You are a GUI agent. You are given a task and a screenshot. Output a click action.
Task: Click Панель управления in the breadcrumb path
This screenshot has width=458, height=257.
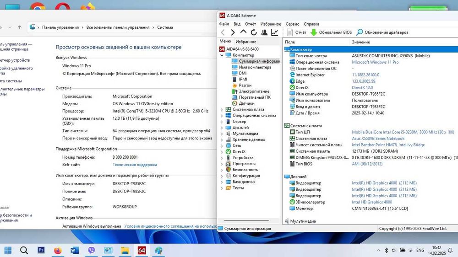(60, 27)
